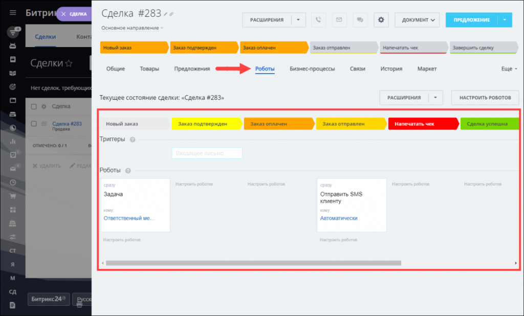Expand the Документ dropdown
The height and width of the screenshot is (316, 524).
tap(417, 20)
